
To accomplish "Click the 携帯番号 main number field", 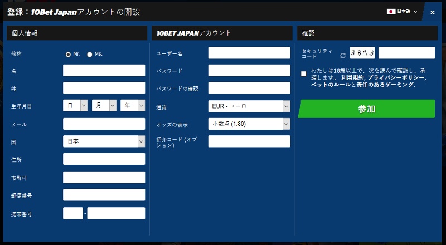I will pos(116,213).
